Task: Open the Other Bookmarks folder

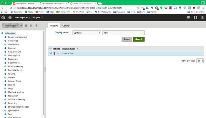Action: [x=196, y=12]
